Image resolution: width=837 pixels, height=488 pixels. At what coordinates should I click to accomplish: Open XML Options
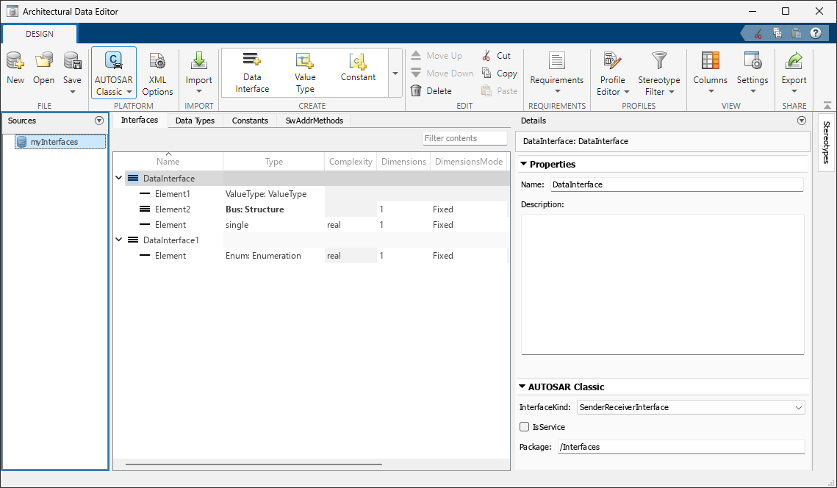click(x=157, y=73)
